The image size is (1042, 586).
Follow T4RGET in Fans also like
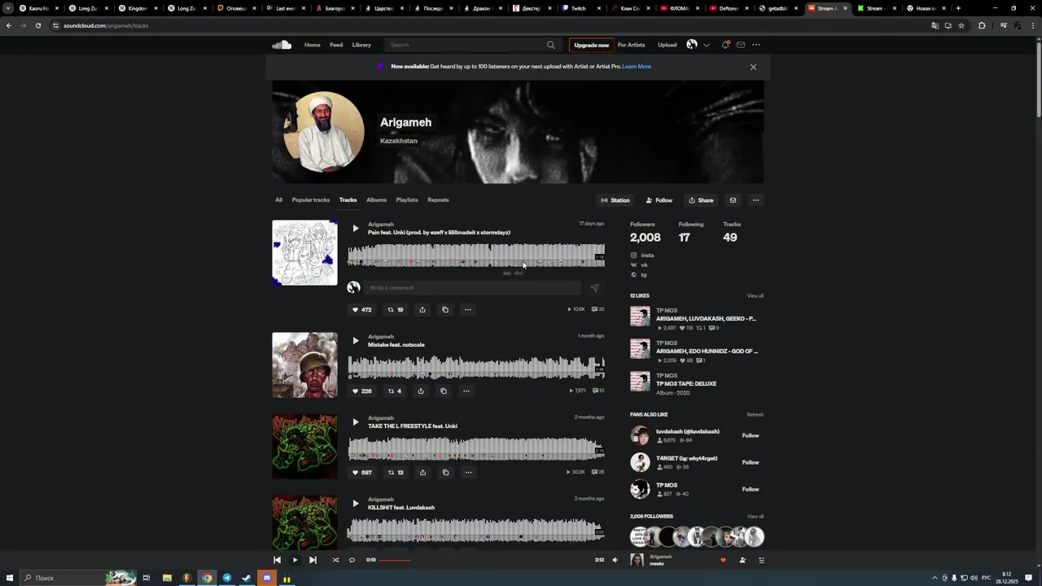pos(751,462)
